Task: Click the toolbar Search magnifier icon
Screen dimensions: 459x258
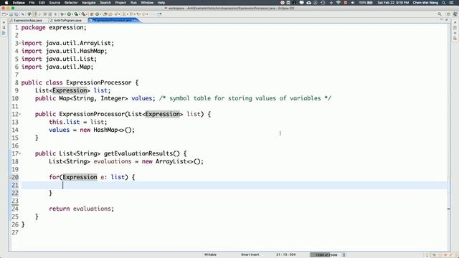Action: (x=440, y=14)
